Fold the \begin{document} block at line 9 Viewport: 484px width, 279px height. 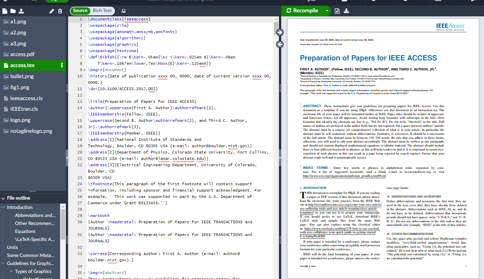click(x=85, y=70)
